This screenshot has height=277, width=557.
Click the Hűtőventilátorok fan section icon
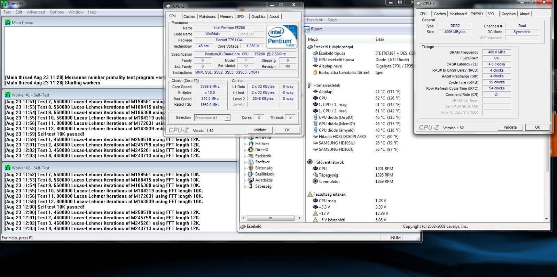tap(310, 162)
